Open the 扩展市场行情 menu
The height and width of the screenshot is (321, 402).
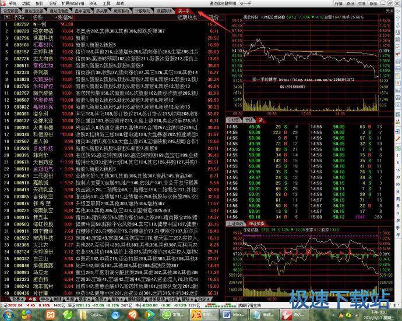pos(84,3)
